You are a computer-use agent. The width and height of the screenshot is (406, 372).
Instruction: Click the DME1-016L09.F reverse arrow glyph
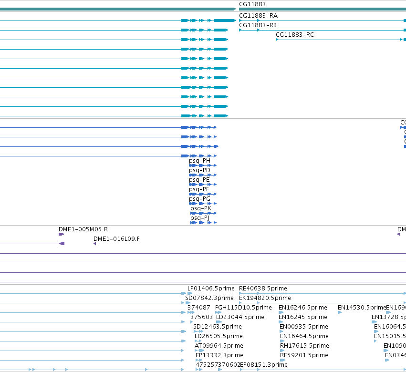[95, 244]
